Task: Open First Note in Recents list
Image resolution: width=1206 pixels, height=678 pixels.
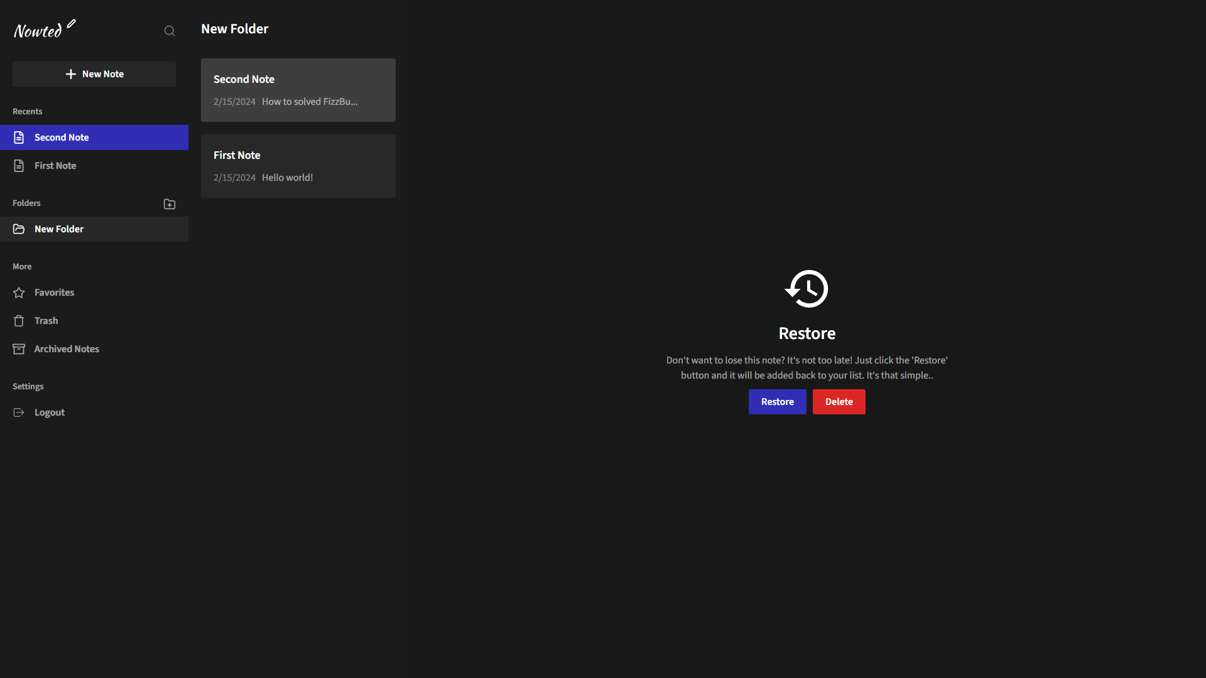Action: 55,166
